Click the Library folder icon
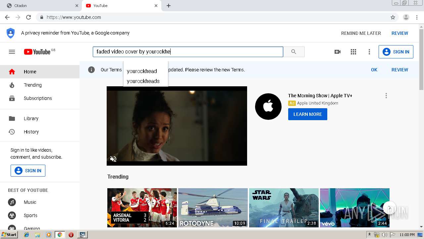424x239 pixels. [x=12, y=119]
